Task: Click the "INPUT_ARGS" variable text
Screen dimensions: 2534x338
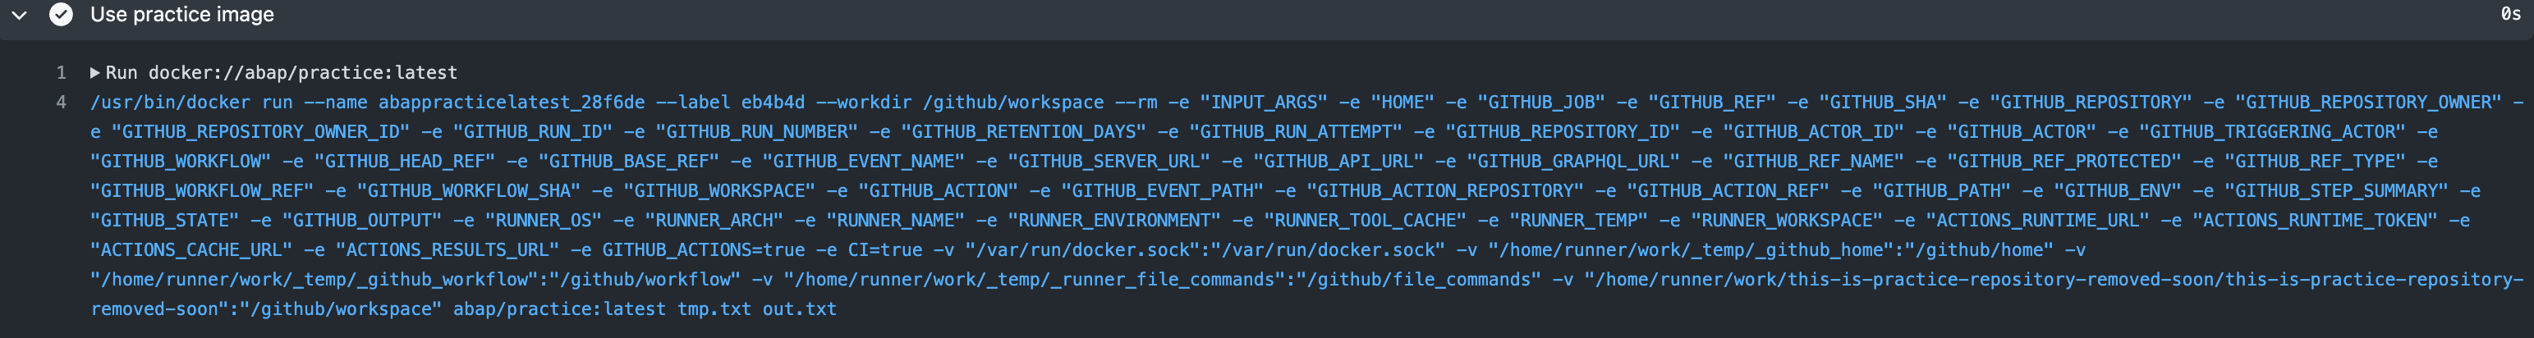Action: pos(1263,103)
